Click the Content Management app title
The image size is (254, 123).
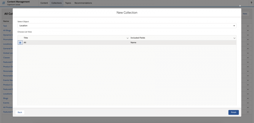[18, 2]
